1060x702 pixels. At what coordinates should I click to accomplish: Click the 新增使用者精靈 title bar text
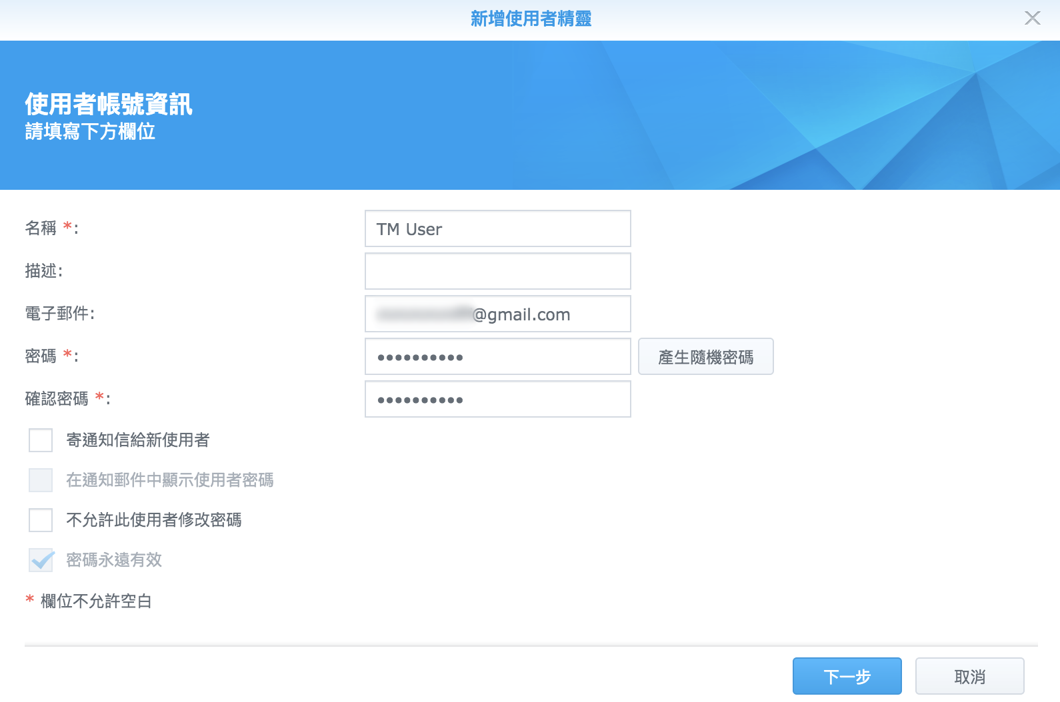pyautogui.click(x=531, y=19)
